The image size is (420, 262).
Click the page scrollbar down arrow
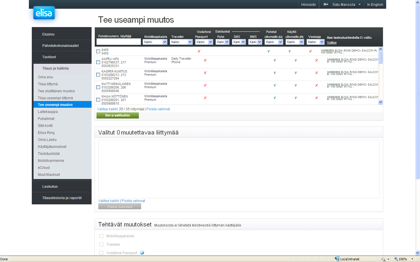(x=418, y=253)
